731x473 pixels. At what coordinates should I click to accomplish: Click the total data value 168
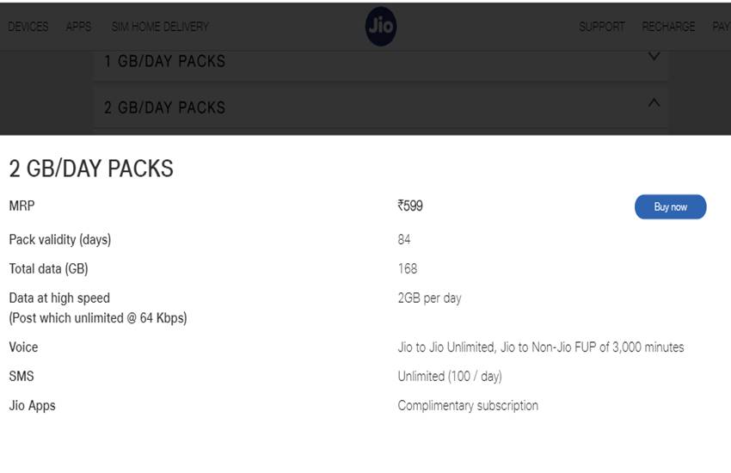pyautogui.click(x=408, y=269)
